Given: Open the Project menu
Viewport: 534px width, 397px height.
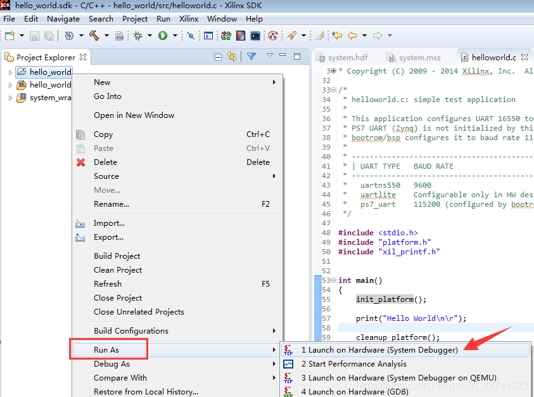Looking at the screenshot, I should tap(135, 19).
